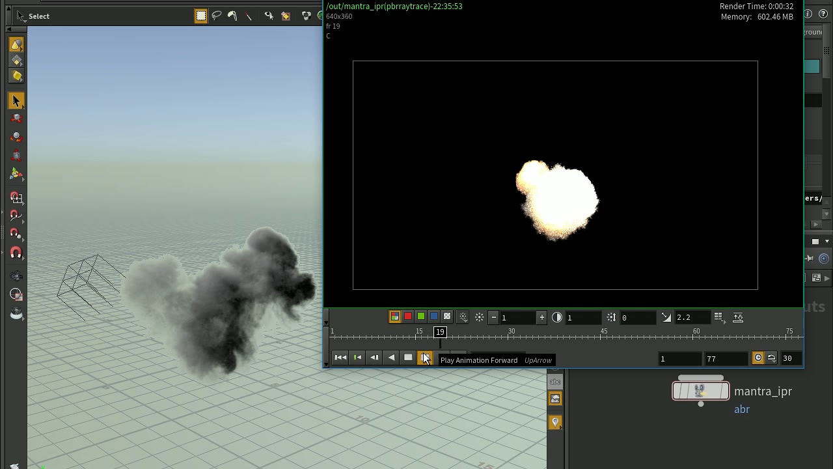Viewport: 833px width, 469px height.
Task: Open render viewer bottom-left collapse arrow
Action: pyautogui.click(x=327, y=364)
